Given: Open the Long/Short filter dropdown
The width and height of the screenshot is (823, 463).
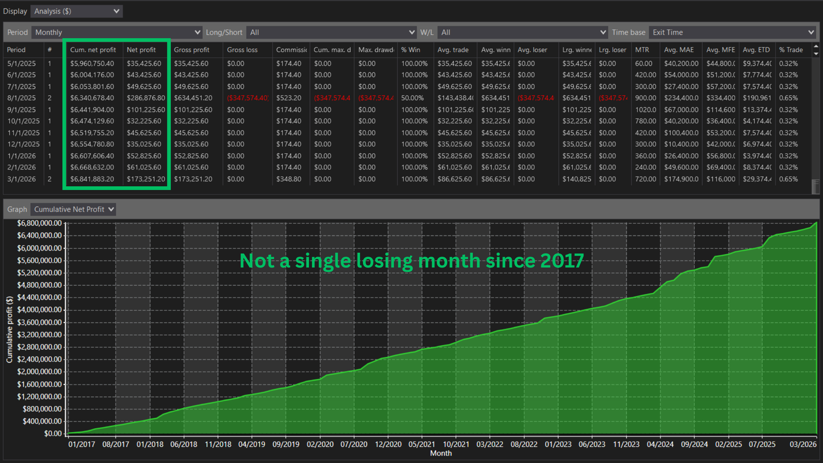Looking at the screenshot, I should point(331,32).
